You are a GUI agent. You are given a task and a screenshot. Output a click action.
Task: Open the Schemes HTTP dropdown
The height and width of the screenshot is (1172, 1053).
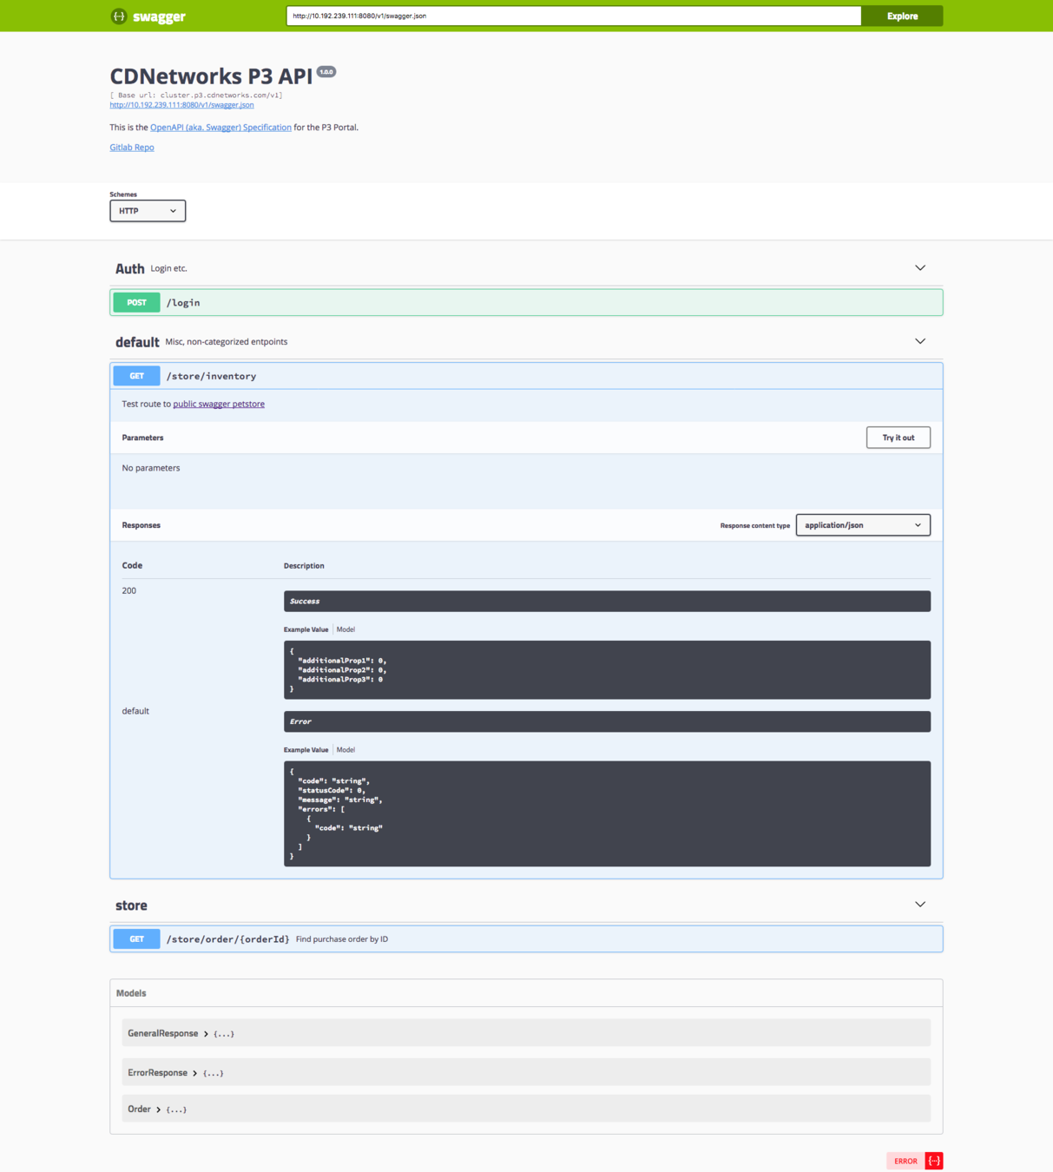(x=148, y=211)
